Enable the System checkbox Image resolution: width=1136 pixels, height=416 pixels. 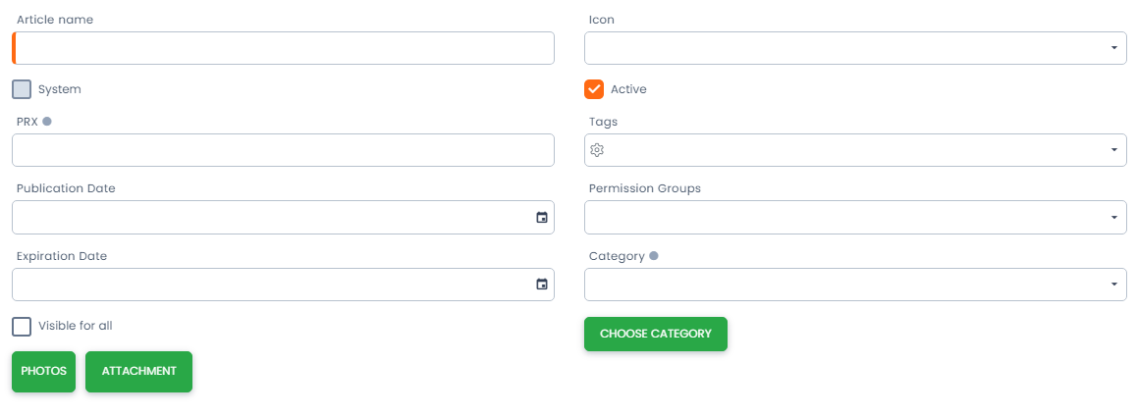(x=22, y=89)
